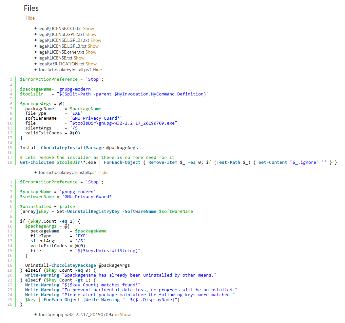Click the $toolsDir Split-Path assignment line
Viewport: 345px width, 323px height.
point(114,94)
